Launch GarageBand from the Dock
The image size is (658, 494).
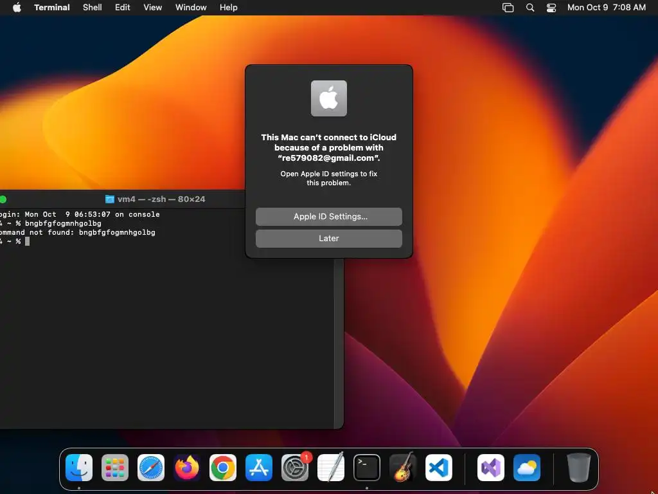tap(403, 468)
